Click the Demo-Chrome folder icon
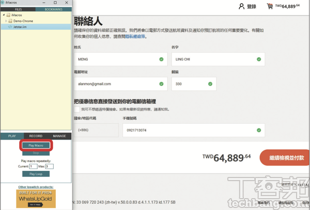Image resolution: width=310 pixels, height=210 pixels. tap(10, 21)
